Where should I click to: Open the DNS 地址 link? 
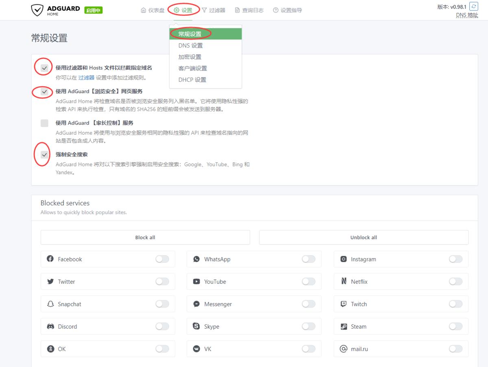coord(466,14)
